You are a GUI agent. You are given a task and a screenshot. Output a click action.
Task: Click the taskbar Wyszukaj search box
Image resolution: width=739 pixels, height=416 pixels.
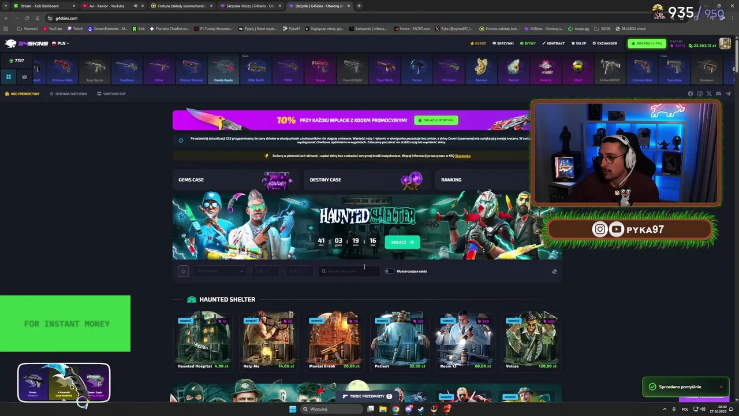click(x=332, y=409)
